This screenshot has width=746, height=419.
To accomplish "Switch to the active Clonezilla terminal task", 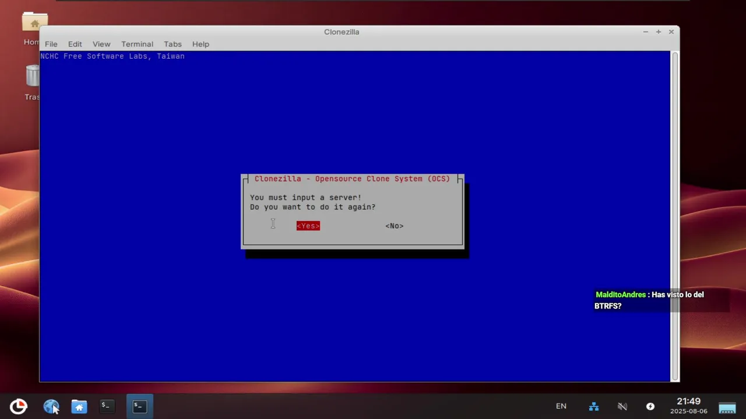I will pos(139,406).
